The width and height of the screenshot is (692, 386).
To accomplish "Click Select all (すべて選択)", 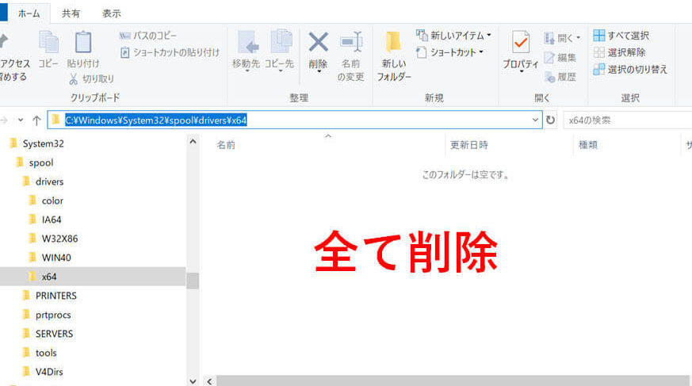I will (621, 36).
